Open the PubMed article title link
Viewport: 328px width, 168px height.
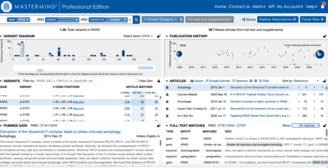(x=61, y=132)
